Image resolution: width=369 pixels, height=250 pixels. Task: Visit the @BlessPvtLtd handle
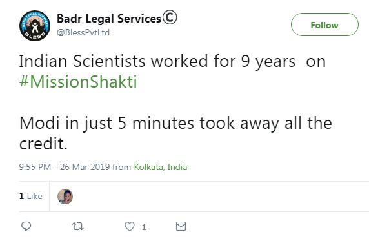[x=83, y=32]
